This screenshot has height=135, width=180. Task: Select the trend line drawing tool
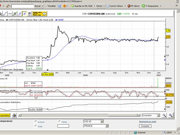click(5, 13)
